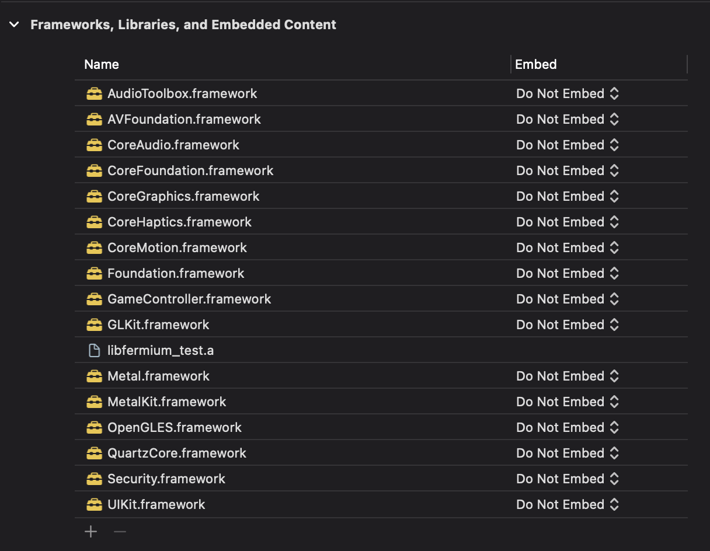This screenshot has width=710, height=551.
Task: Click the CoreHaptics.framework toolbox icon
Action: click(x=94, y=222)
